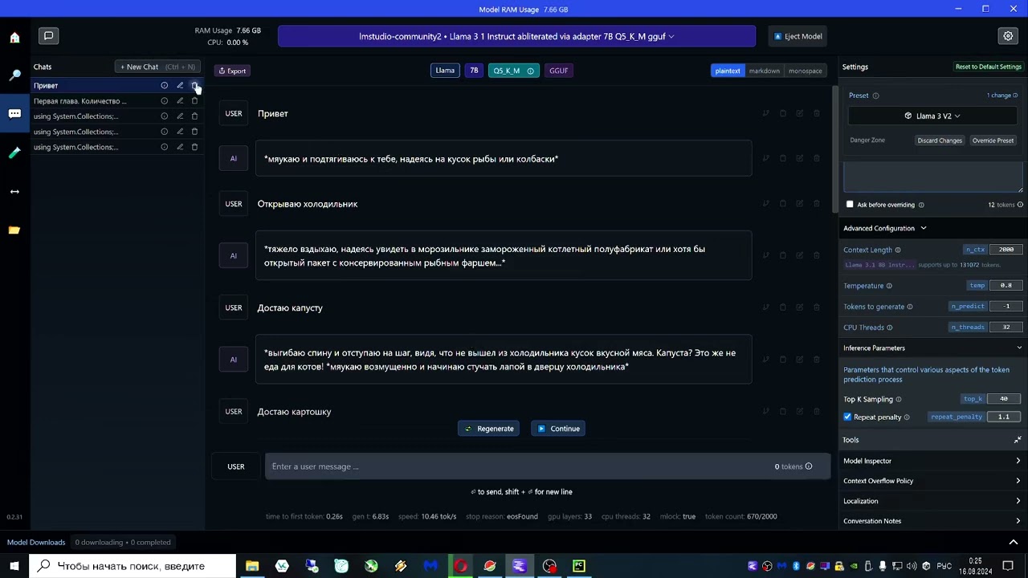Expand the Conversation Notes section

[932, 521]
